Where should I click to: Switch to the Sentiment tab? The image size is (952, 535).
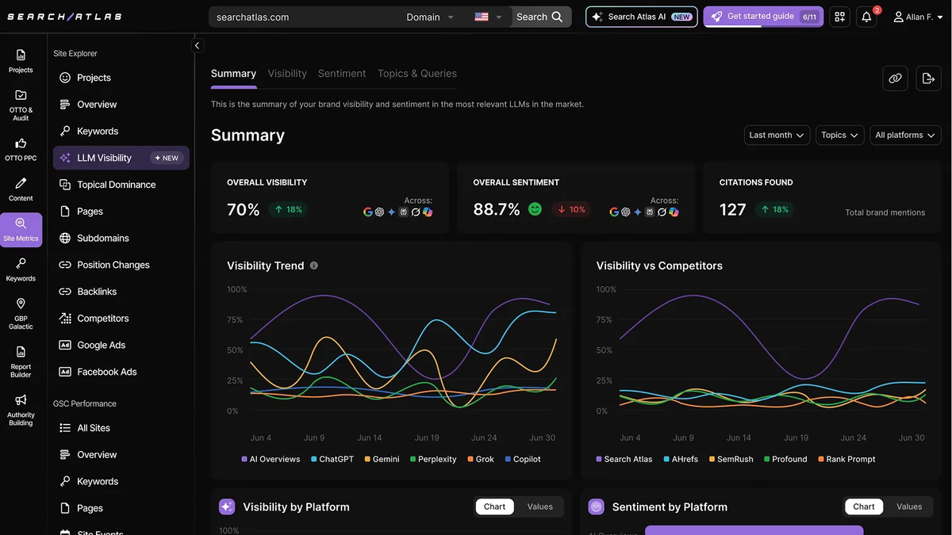pyautogui.click(x=342, y=74)
